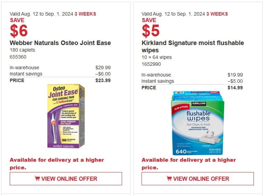The height and width of the screenshot is (196, 265).
Task: Click the right delivery at higher price notice
Action: pyautogui.click(x=189, y=163)
